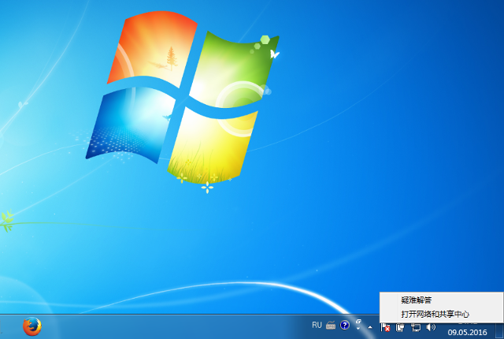The height and width of the screenshot is (339, 504).
Task: Launch Firefox from the taskbar
Action: [32, 326]
